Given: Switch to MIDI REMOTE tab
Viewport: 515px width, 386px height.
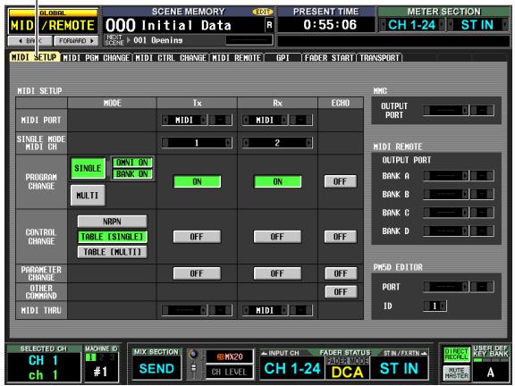Looking at the screenshot, I should click(x=236, y=58).
